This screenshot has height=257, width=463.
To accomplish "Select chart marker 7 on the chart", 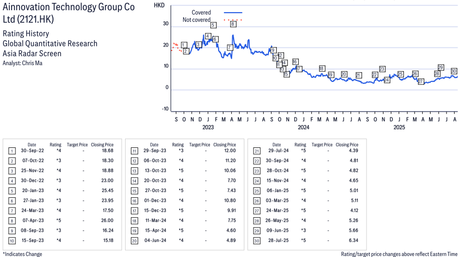I will click(230, 47).
